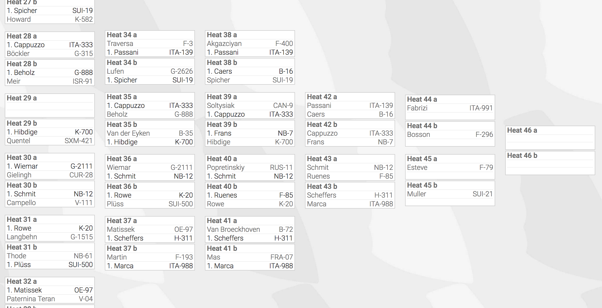Click Caers B-16 in Heat 38 b
The height and width of the screenshot is (308, 602).
pos(250,71)
